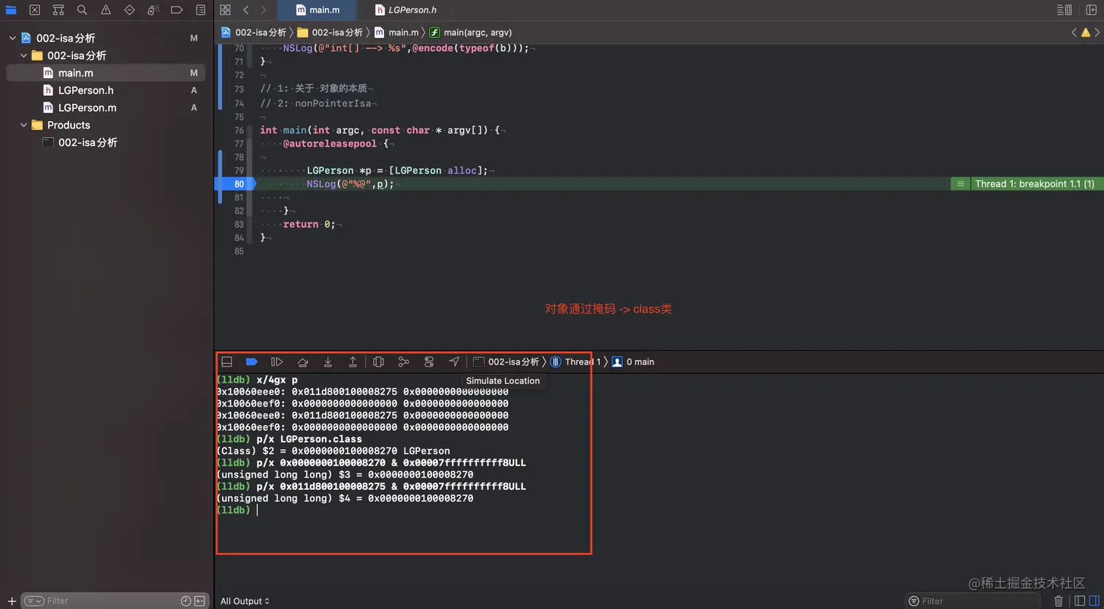The image size is (1104, 609).
Task: Collapse the 002-isa分析 folder group
Action: pos(23,55)
